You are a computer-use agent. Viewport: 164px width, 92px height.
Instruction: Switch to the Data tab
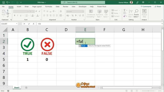click(57, 6)
